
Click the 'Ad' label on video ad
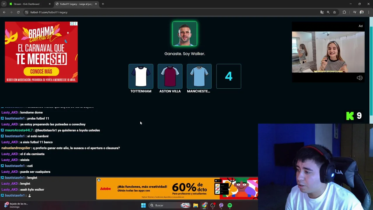(x=360, y=26)
